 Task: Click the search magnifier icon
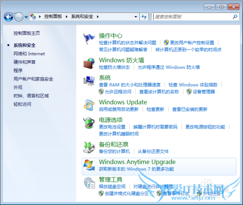click(x=235, y=17)
